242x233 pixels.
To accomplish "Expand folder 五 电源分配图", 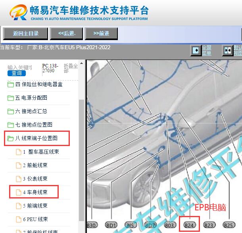I will [31, 98].
